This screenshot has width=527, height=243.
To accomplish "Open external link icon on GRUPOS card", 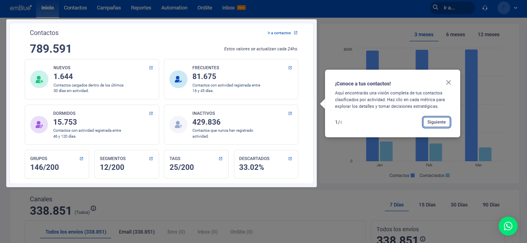I will 81,158.
